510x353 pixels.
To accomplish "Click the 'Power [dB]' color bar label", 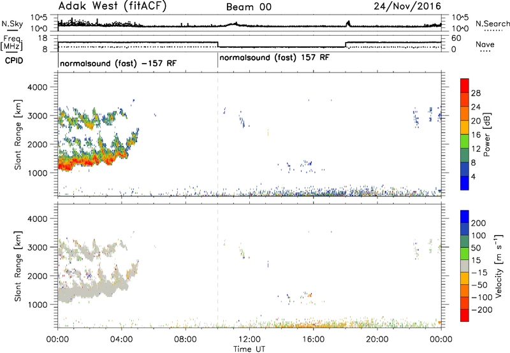I will click(486, 134).
